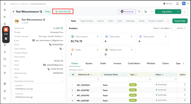Switch to the Opportunities tab

tap(87, 21)
